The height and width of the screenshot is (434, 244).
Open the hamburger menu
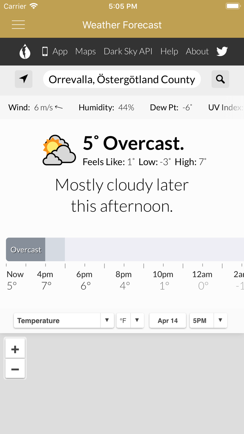point(18,25)
